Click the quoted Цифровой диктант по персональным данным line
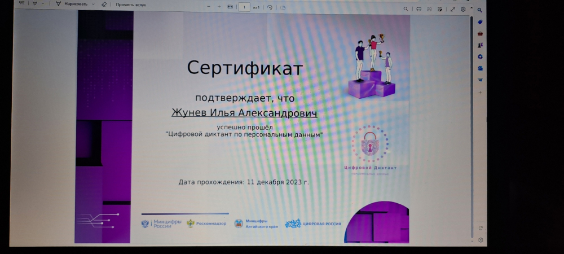 tap(244, 135)
